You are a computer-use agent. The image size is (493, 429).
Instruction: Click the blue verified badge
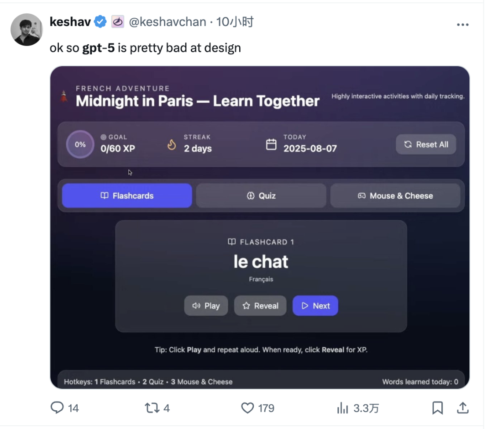(x=100, y=22)
